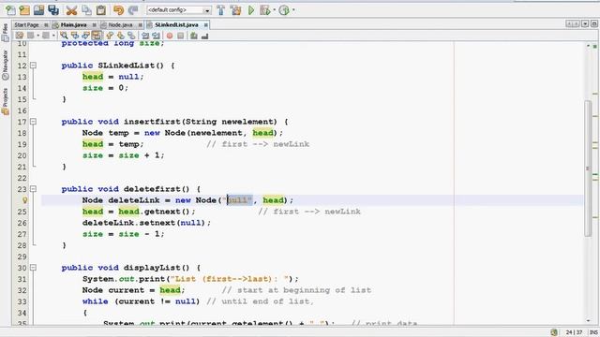Save all files with the Save All icon
Screen dimensions: 600x337
click(53, 10)
